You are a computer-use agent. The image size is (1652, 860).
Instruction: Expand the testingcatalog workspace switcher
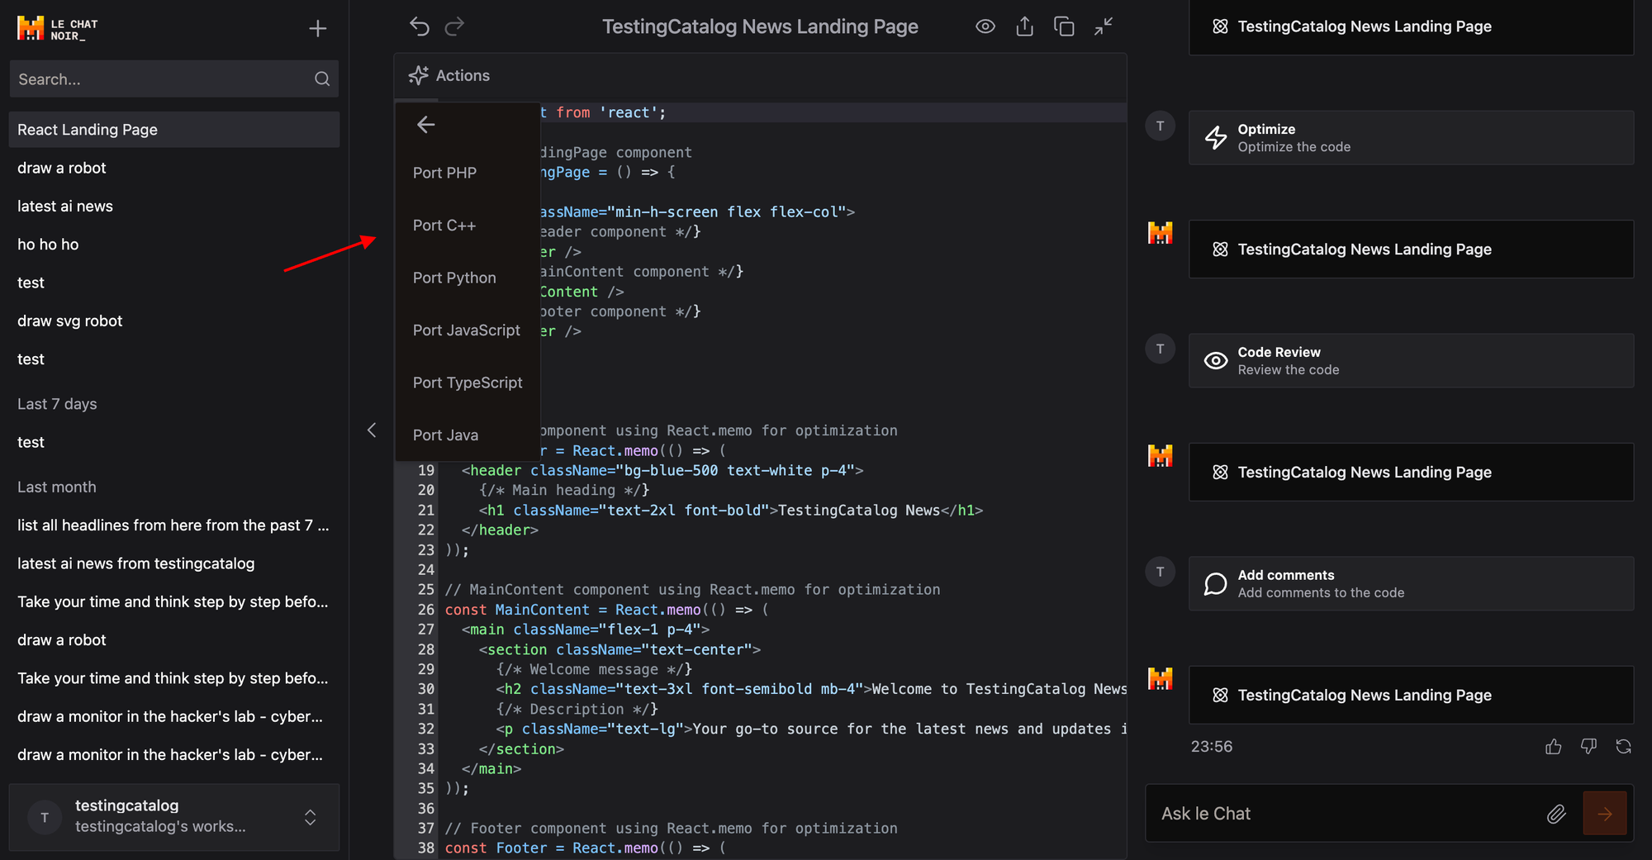pyautogui.click(x=311, y=817)
